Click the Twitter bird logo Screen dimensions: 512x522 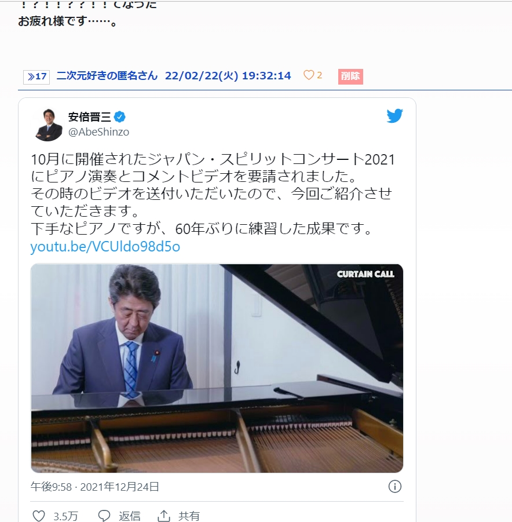395,116
